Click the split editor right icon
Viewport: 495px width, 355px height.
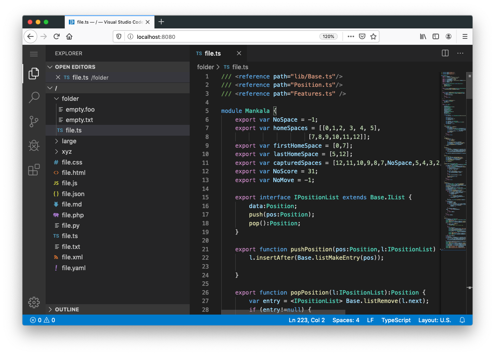point(445,53)
